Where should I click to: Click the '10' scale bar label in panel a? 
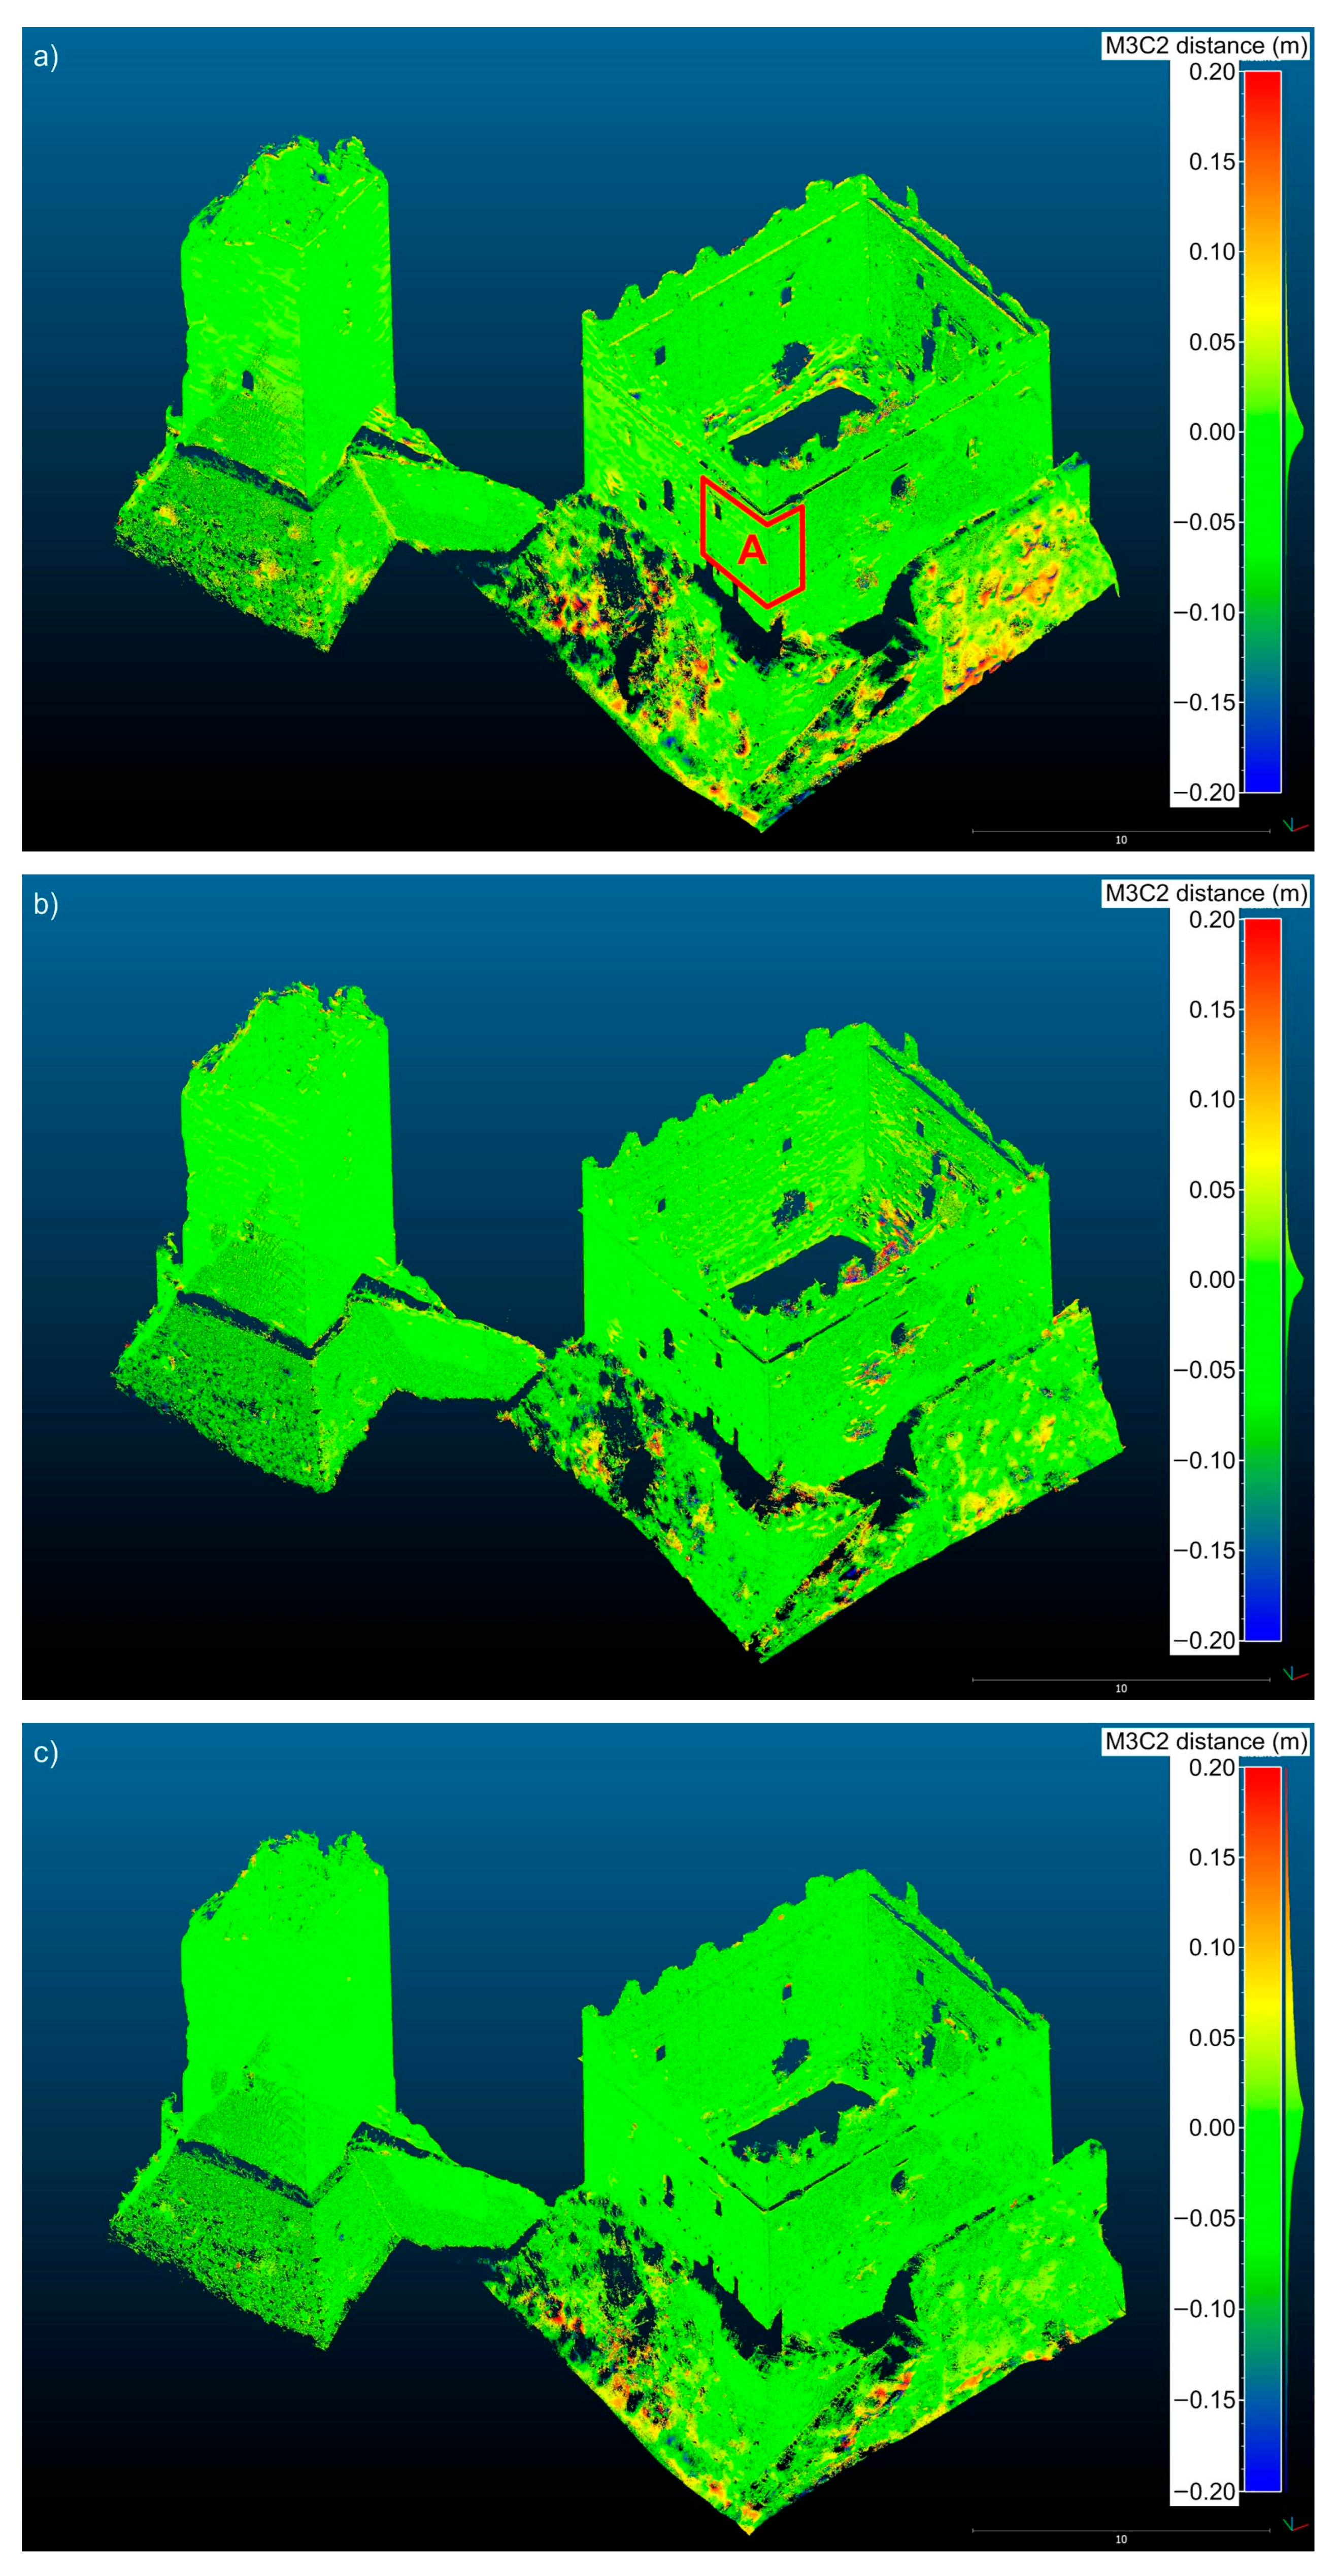1121,840
